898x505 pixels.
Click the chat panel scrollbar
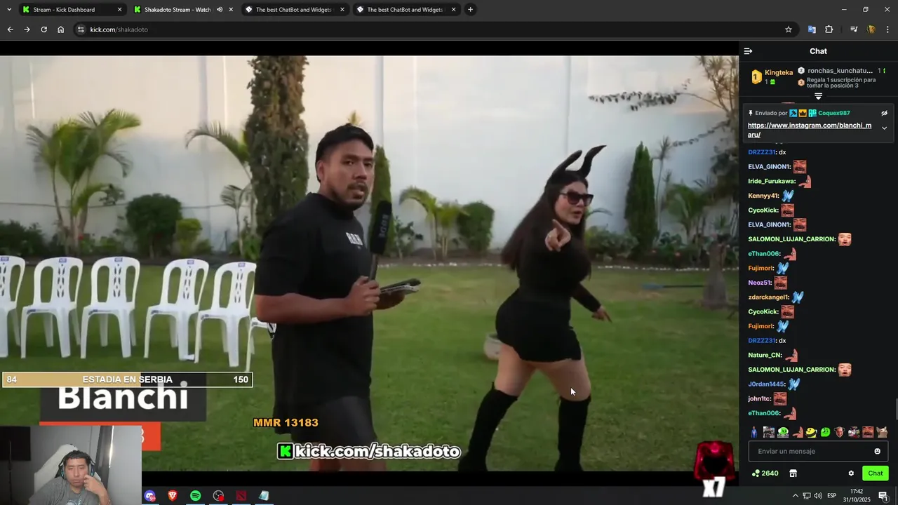[x=895, y=408]
